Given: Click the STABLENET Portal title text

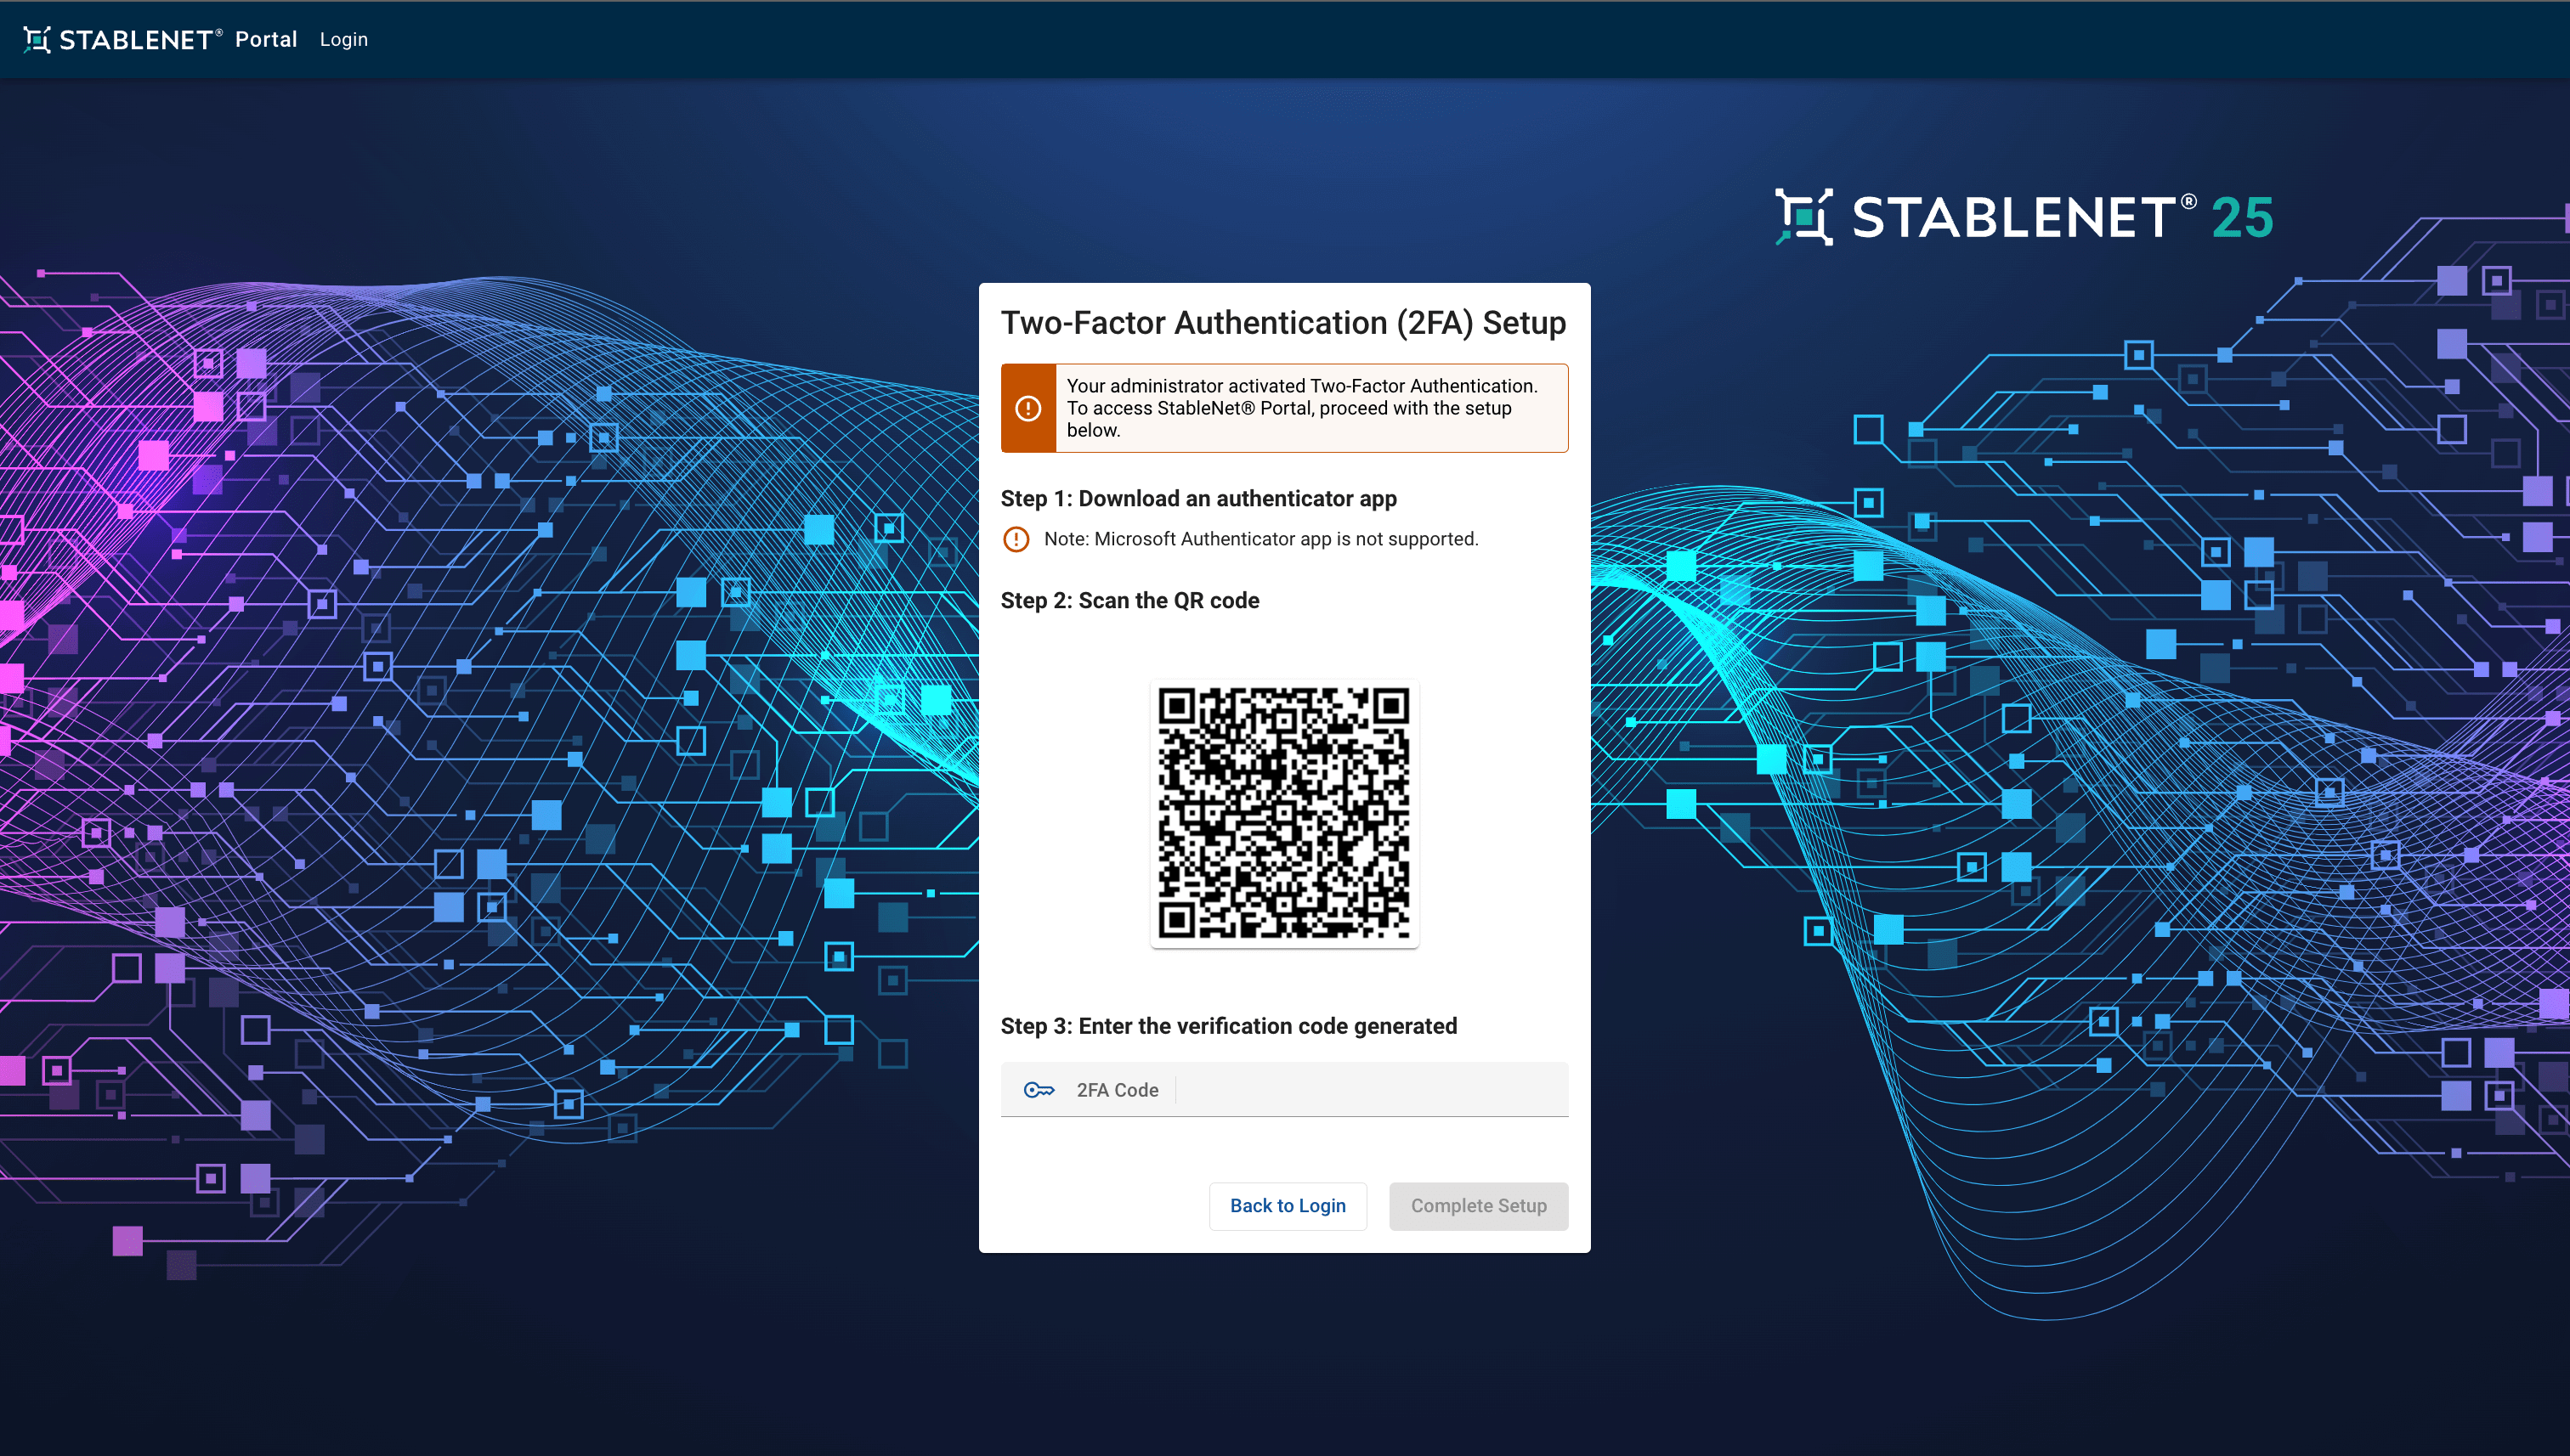Looking at the screenshot, I should 178,39.
